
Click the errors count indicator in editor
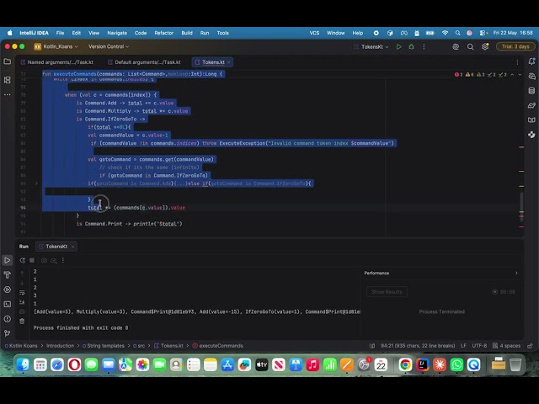458,75
